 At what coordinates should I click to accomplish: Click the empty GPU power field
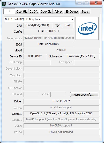click(x=61, y=88)
